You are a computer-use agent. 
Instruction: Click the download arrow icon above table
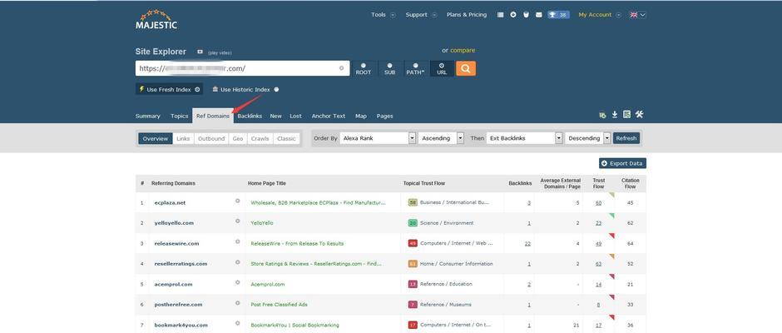coord(615,115)
